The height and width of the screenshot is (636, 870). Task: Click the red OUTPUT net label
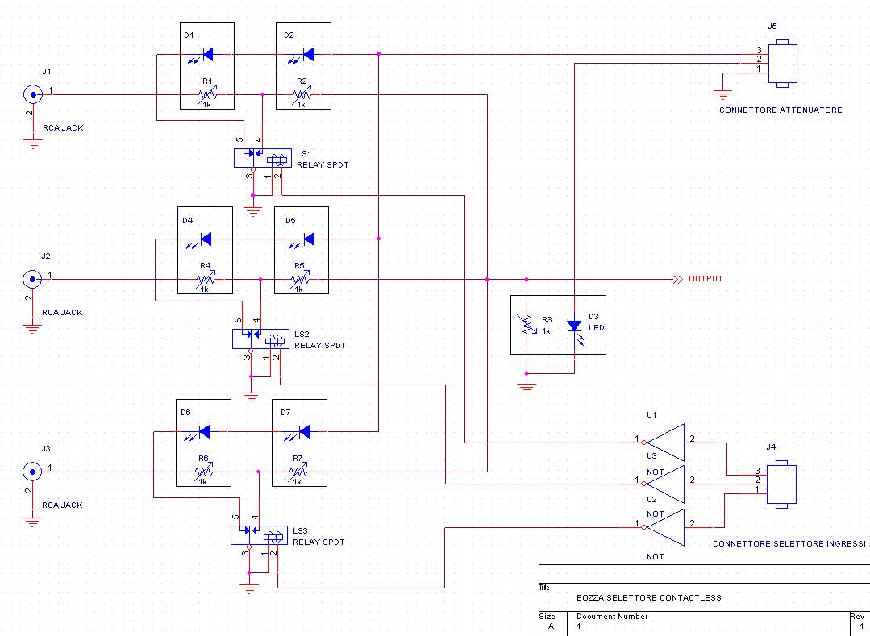[706, 279]
